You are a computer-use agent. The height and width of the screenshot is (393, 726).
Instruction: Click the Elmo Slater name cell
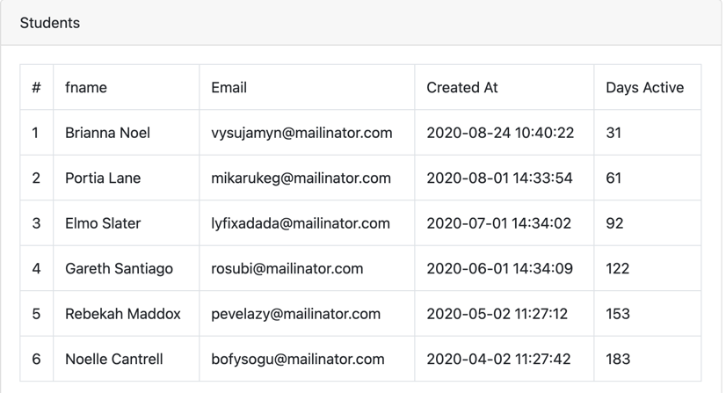pos(127,223)
